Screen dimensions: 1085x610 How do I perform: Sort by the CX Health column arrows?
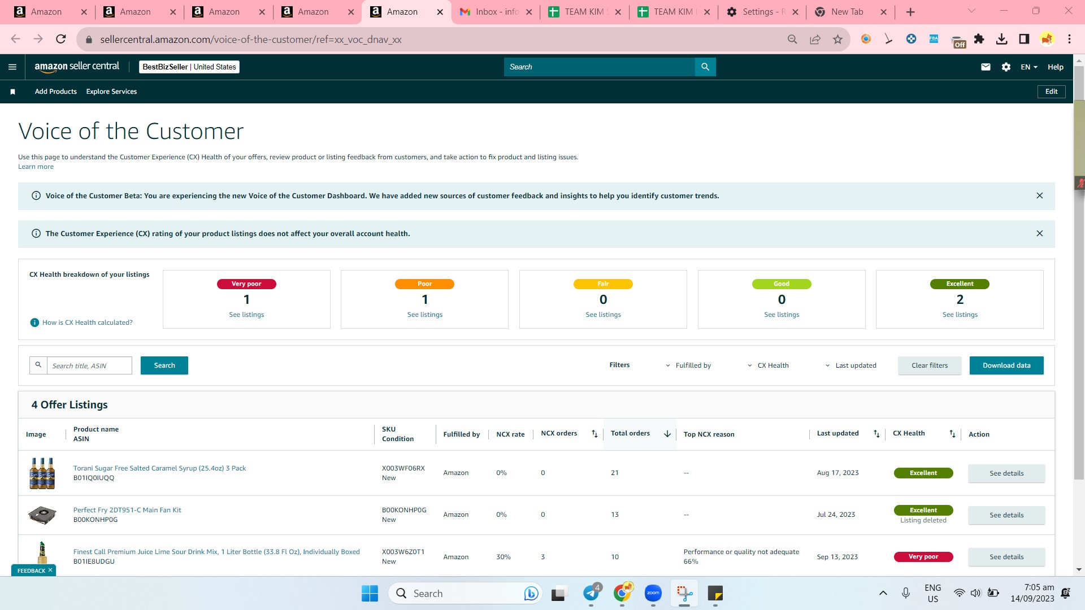952,434
